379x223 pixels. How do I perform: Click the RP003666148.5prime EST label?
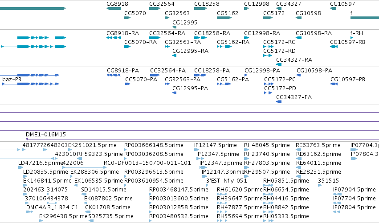(x=154, y=145)
